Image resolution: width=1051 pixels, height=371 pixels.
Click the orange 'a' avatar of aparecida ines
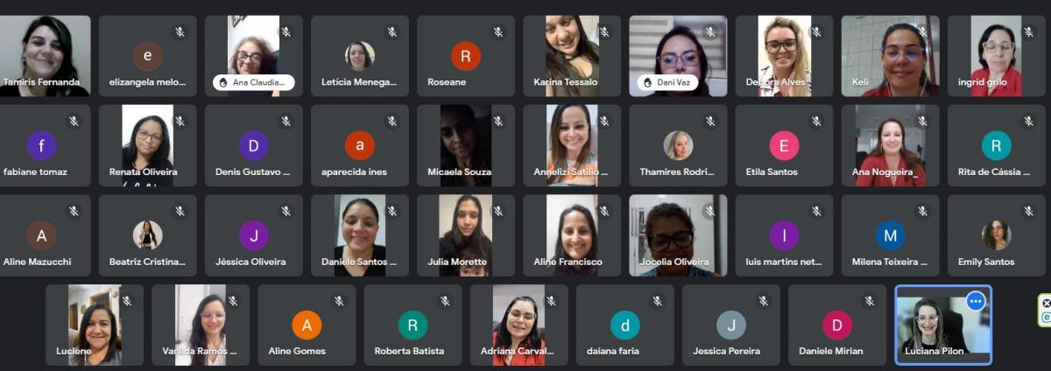coord(360,145)
